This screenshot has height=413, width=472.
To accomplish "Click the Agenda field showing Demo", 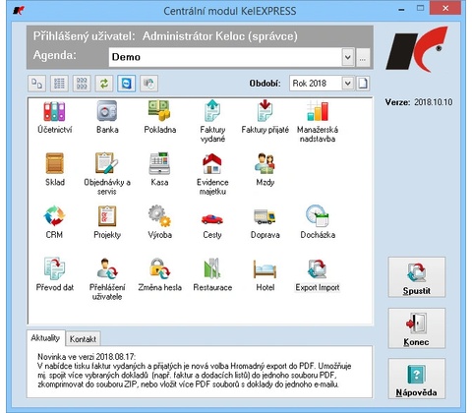I will [225, 58].
